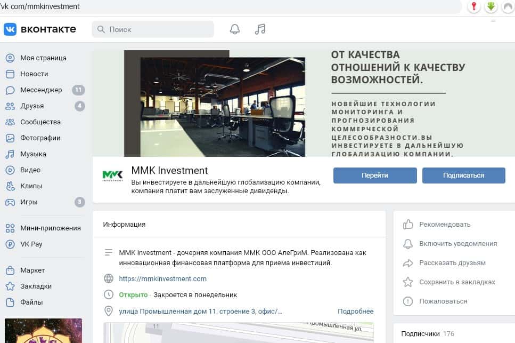Viewport: 515px width, 343px height.
Task: Click the Файлы document icon
Action: (10, 302)
